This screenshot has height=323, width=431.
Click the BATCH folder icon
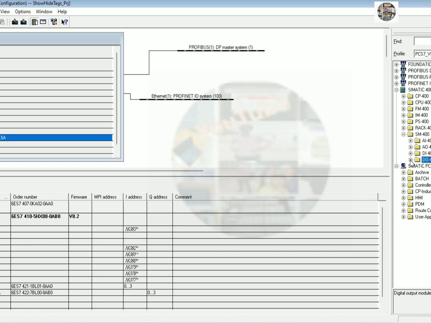click(x=410, y=179)
